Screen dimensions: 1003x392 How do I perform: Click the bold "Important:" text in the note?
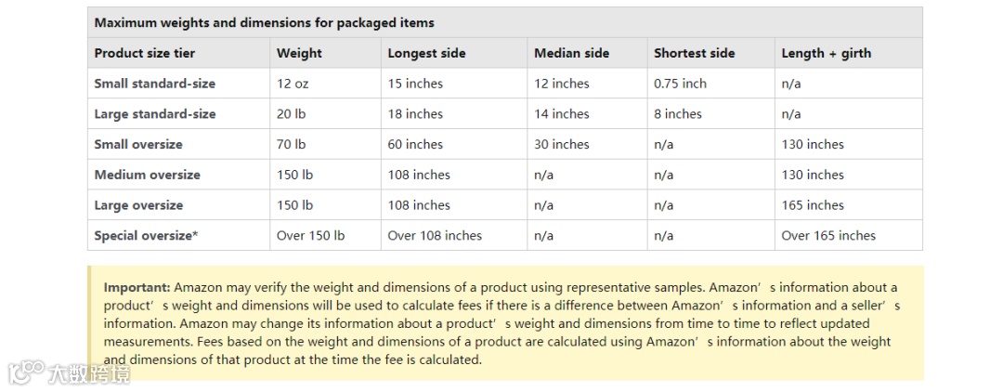pyautogui.click(x=137, y=288)
